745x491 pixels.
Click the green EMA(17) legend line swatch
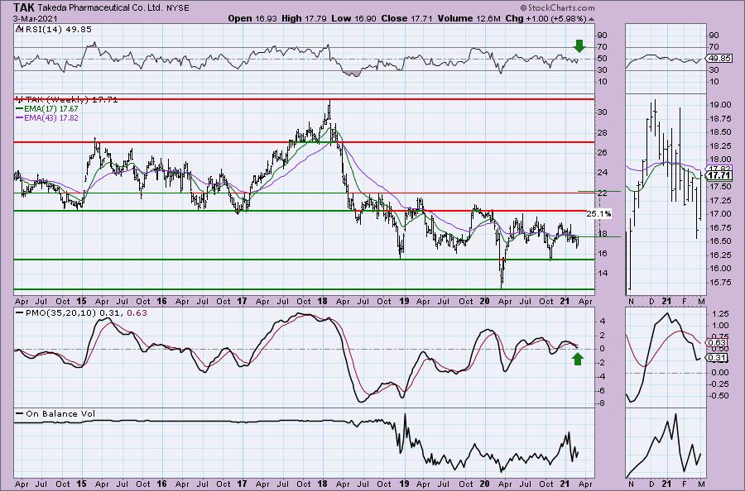pos(20,108)
